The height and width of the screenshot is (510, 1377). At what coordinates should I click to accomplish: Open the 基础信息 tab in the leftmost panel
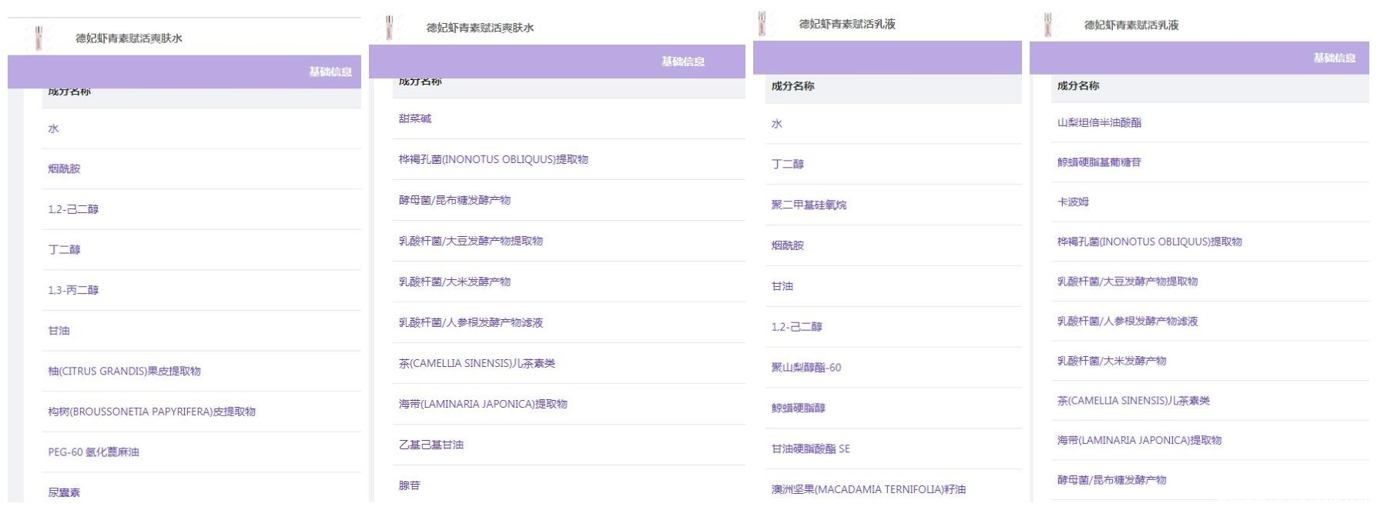[330, 72]
